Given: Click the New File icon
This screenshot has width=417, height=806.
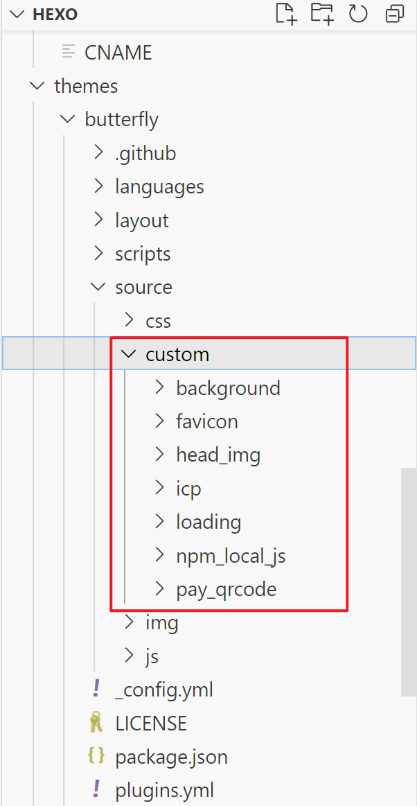Looking at the screenshot, I should tap(286, 15).
